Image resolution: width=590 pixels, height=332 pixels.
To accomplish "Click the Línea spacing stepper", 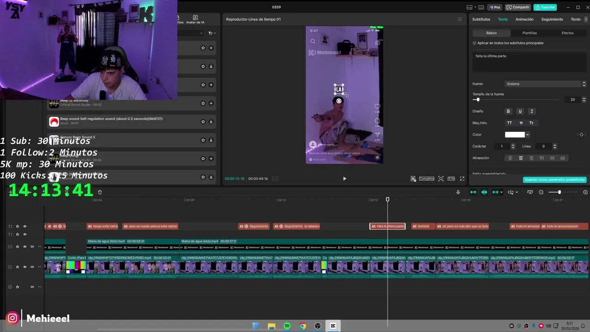I will [x=555, y=146].
